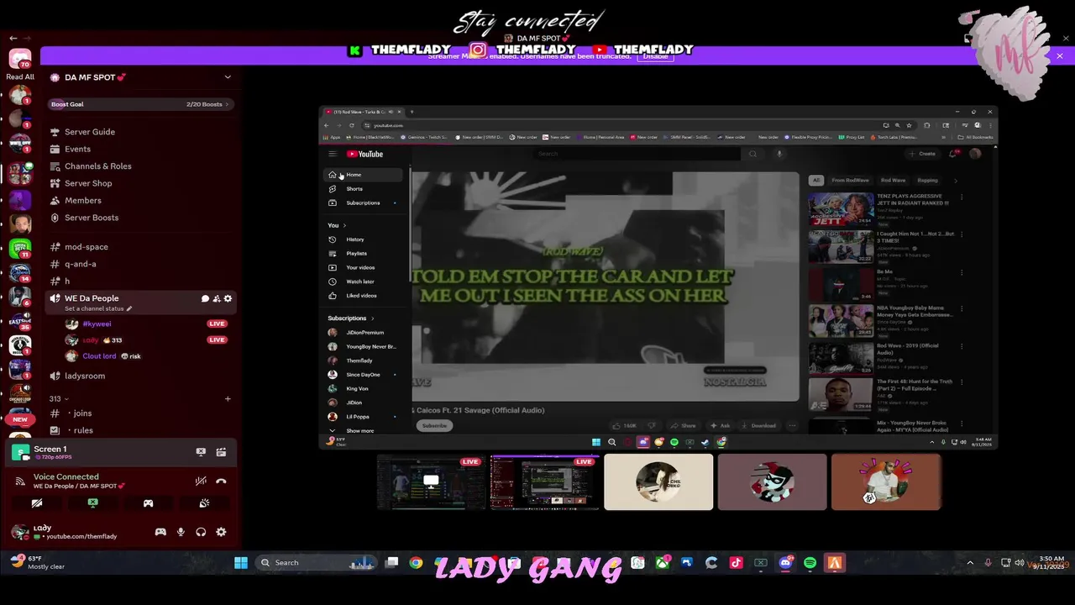Image resolution: width=1075 pixels, height=605 pixels.
Task: Open Spotify from the taskbar
Action: tap(810, 563)
